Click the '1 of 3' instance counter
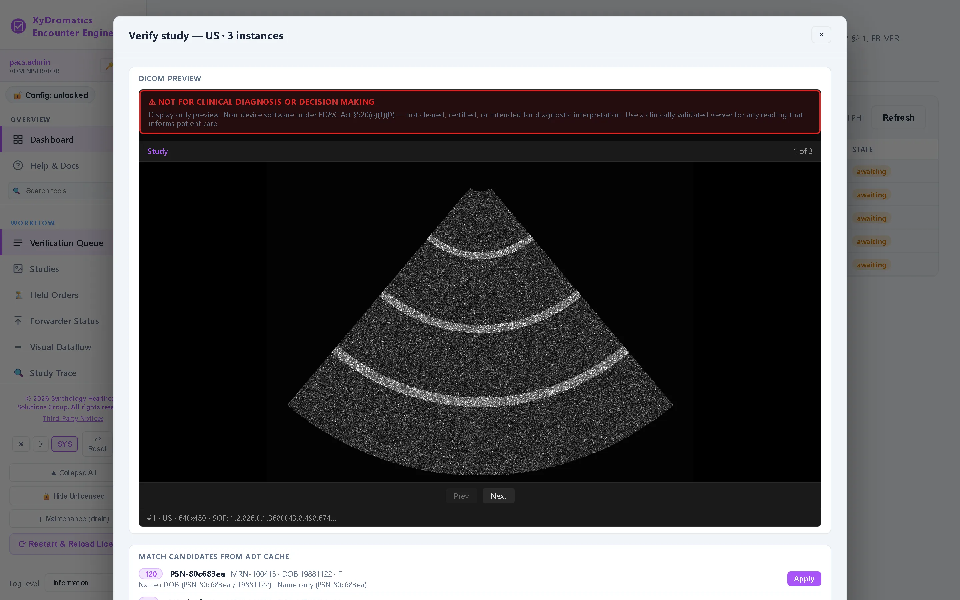The height and width of the screenshot is (600, 960). 803,151
